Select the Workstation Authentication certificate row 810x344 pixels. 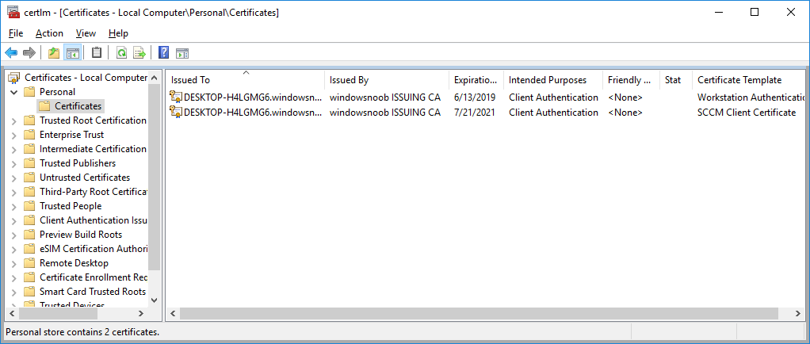pyautogui.click(x=485, y=97)
